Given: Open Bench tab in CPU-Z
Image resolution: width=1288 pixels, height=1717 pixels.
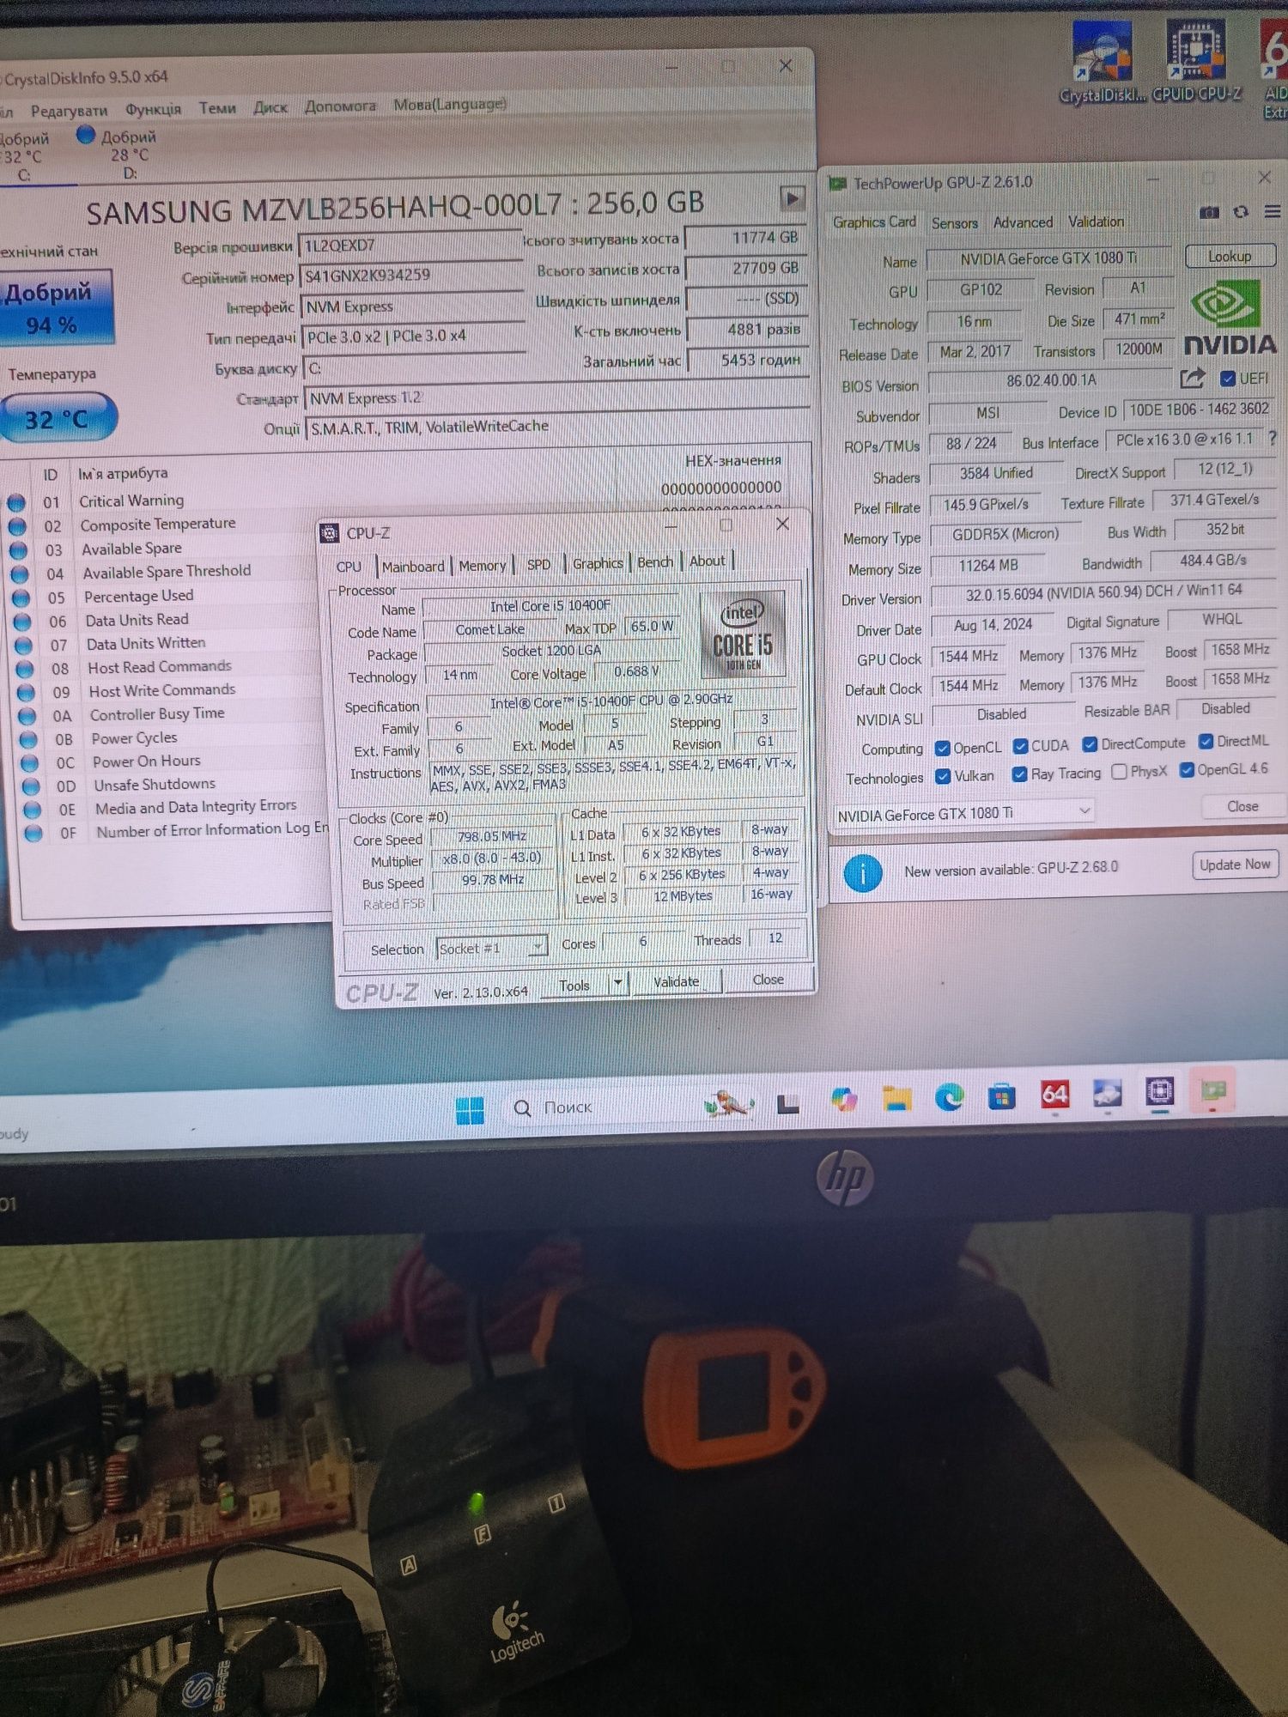Looking at the screenshot, I should 655,562.
